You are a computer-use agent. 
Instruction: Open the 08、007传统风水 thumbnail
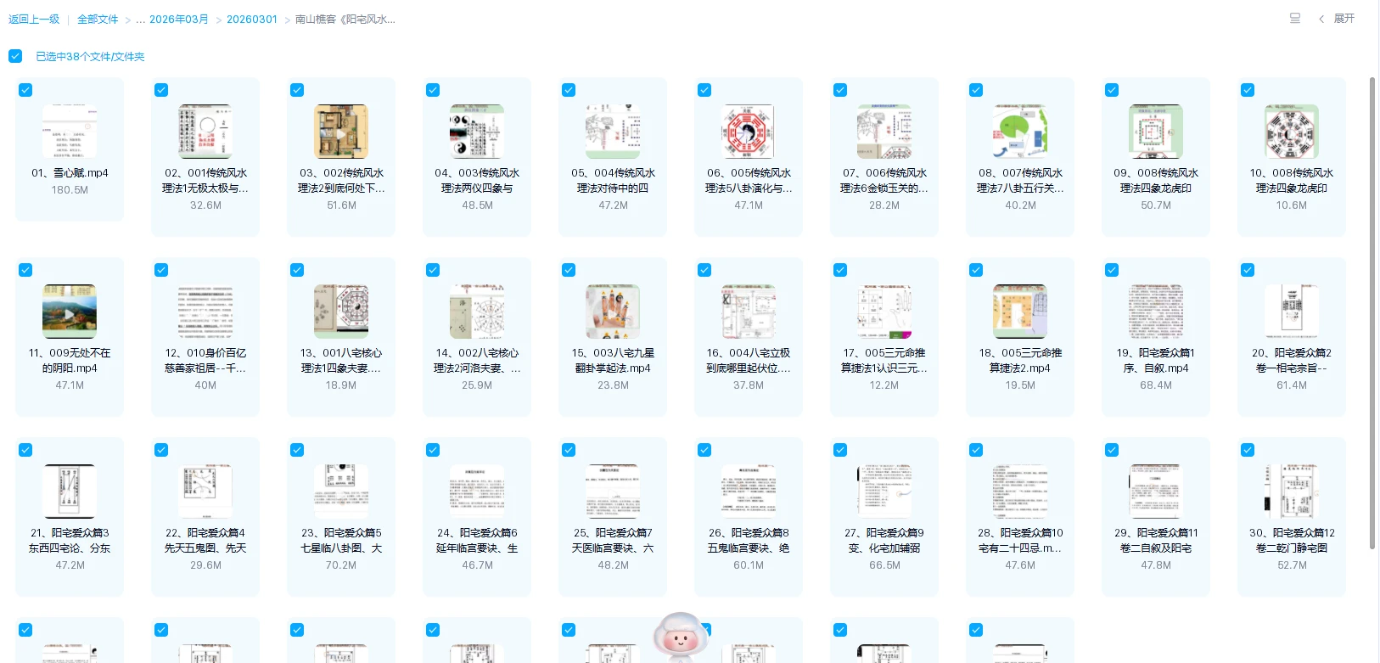tap(1020, 132)
